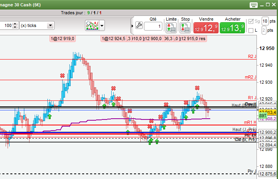Click the 2 pts input field
Viewport: 278px width, 179px height.
(x=264, y=30)
